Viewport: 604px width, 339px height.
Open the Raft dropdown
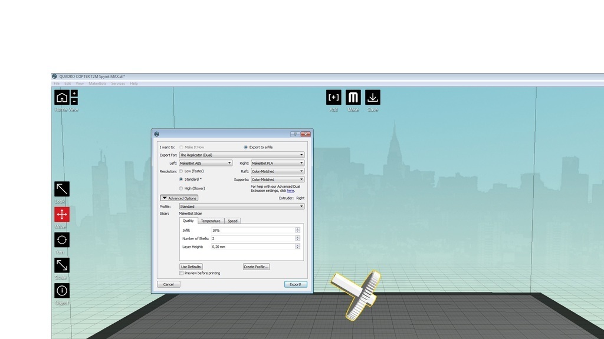[277, 171]
